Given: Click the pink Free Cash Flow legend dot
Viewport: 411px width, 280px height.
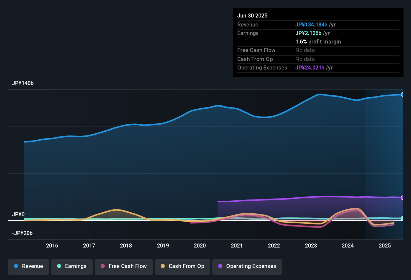Looking at the screenshot, I should pos(103,266).
